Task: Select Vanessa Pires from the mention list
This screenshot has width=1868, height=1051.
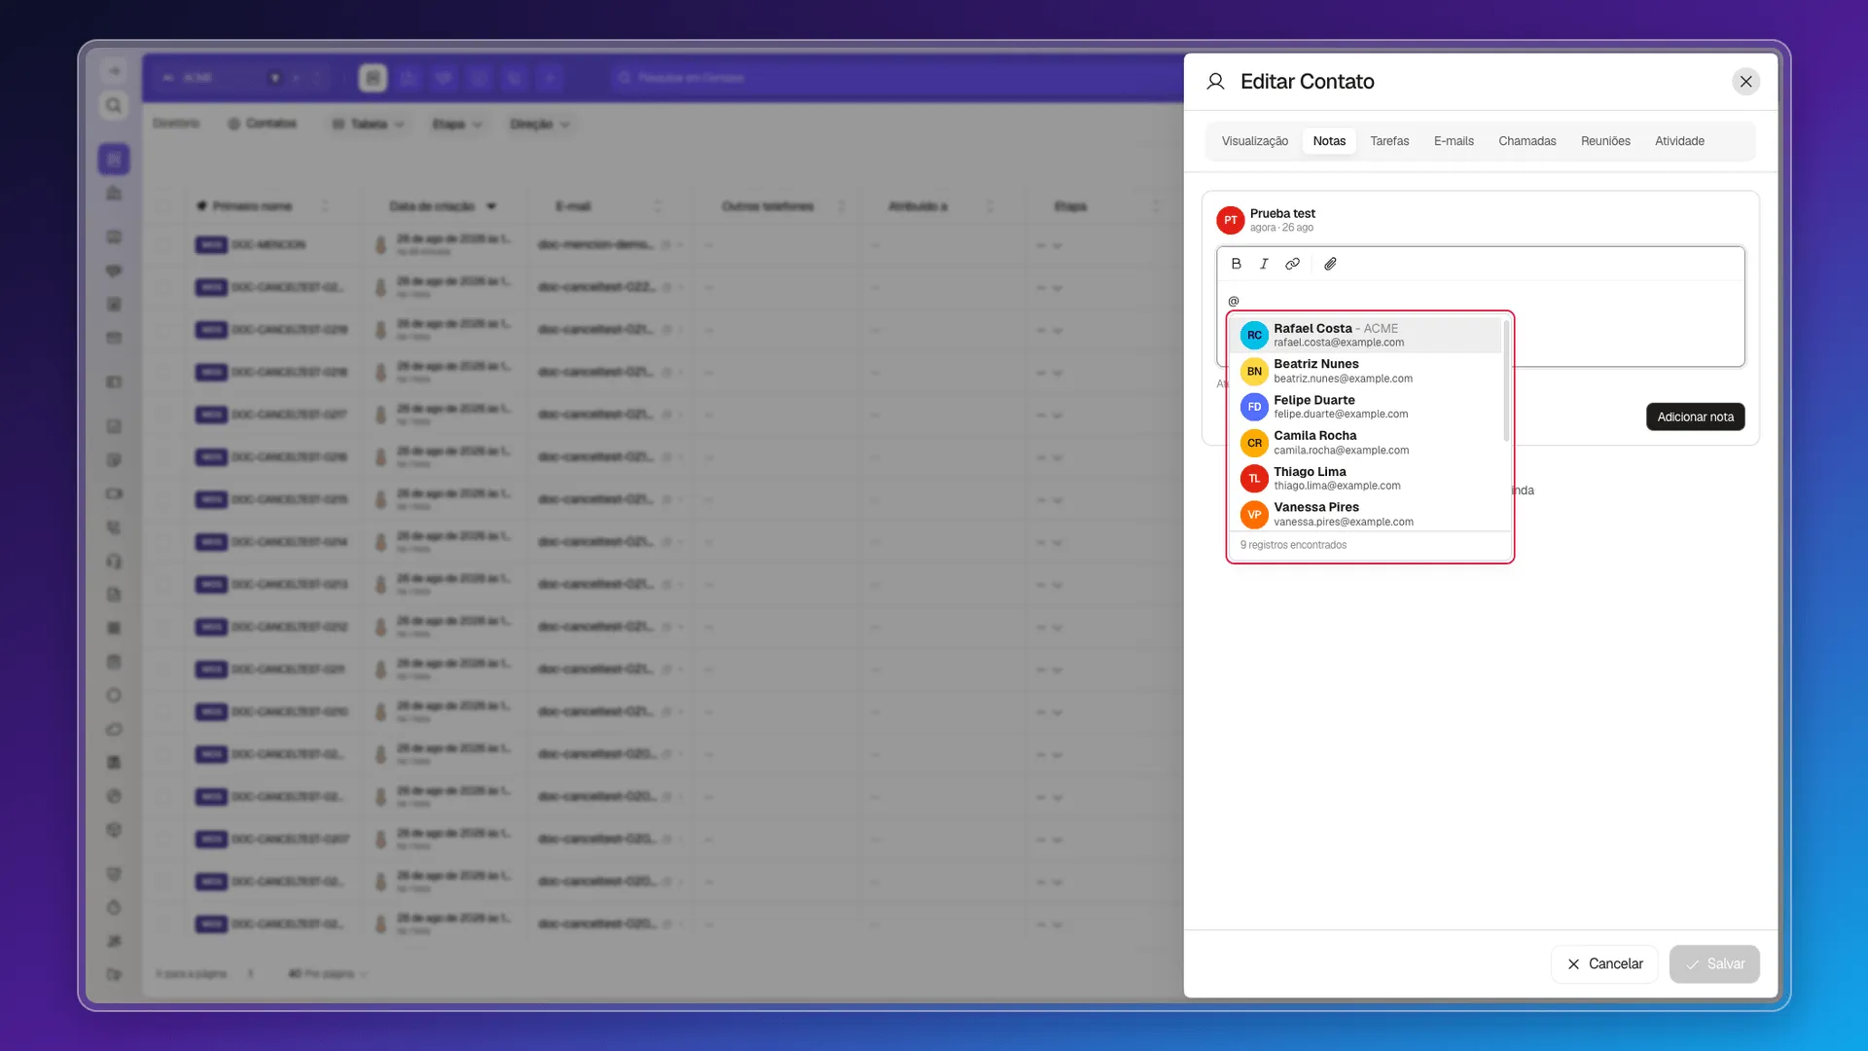Action: click(x=1366, y=514)
